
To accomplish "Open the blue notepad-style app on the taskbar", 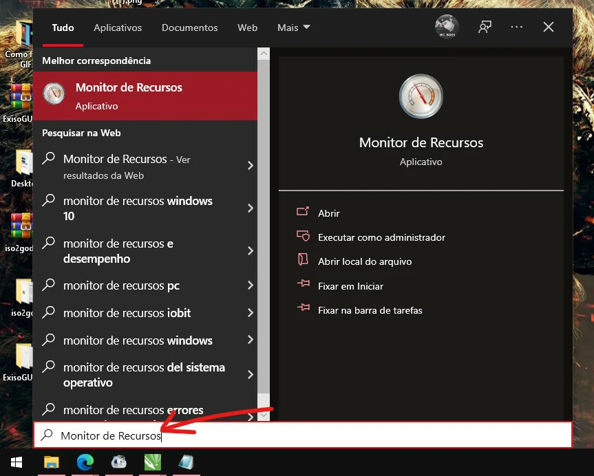I will coord(186,462).
